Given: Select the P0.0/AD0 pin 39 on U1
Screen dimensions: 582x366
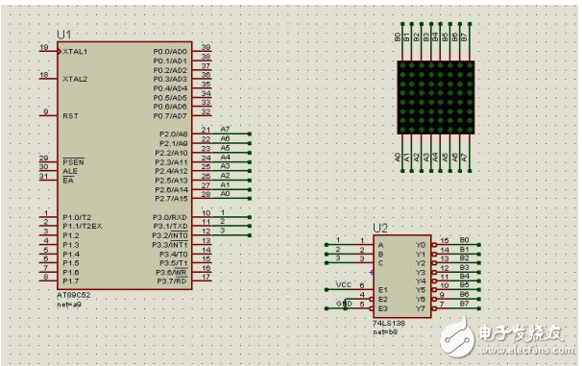Looking at the screenshot, I should [202, 51].
